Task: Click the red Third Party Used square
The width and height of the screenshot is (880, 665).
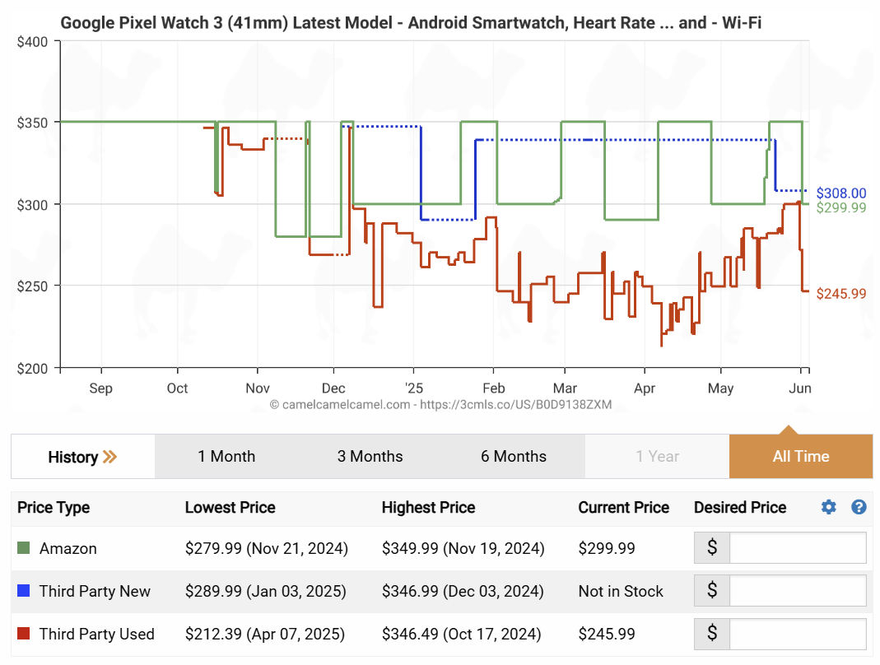Action: pyautogui.click(x=24, y=634)
